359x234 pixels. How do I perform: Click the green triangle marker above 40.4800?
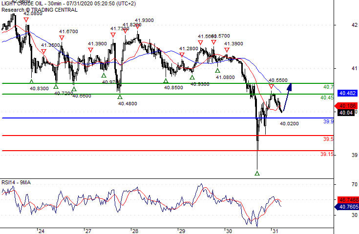pyautogui.click(x=120, y=97)
